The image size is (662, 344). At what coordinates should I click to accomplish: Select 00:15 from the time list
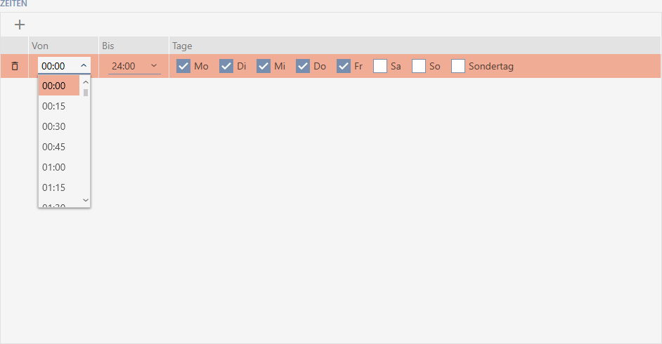coord(53,106)
